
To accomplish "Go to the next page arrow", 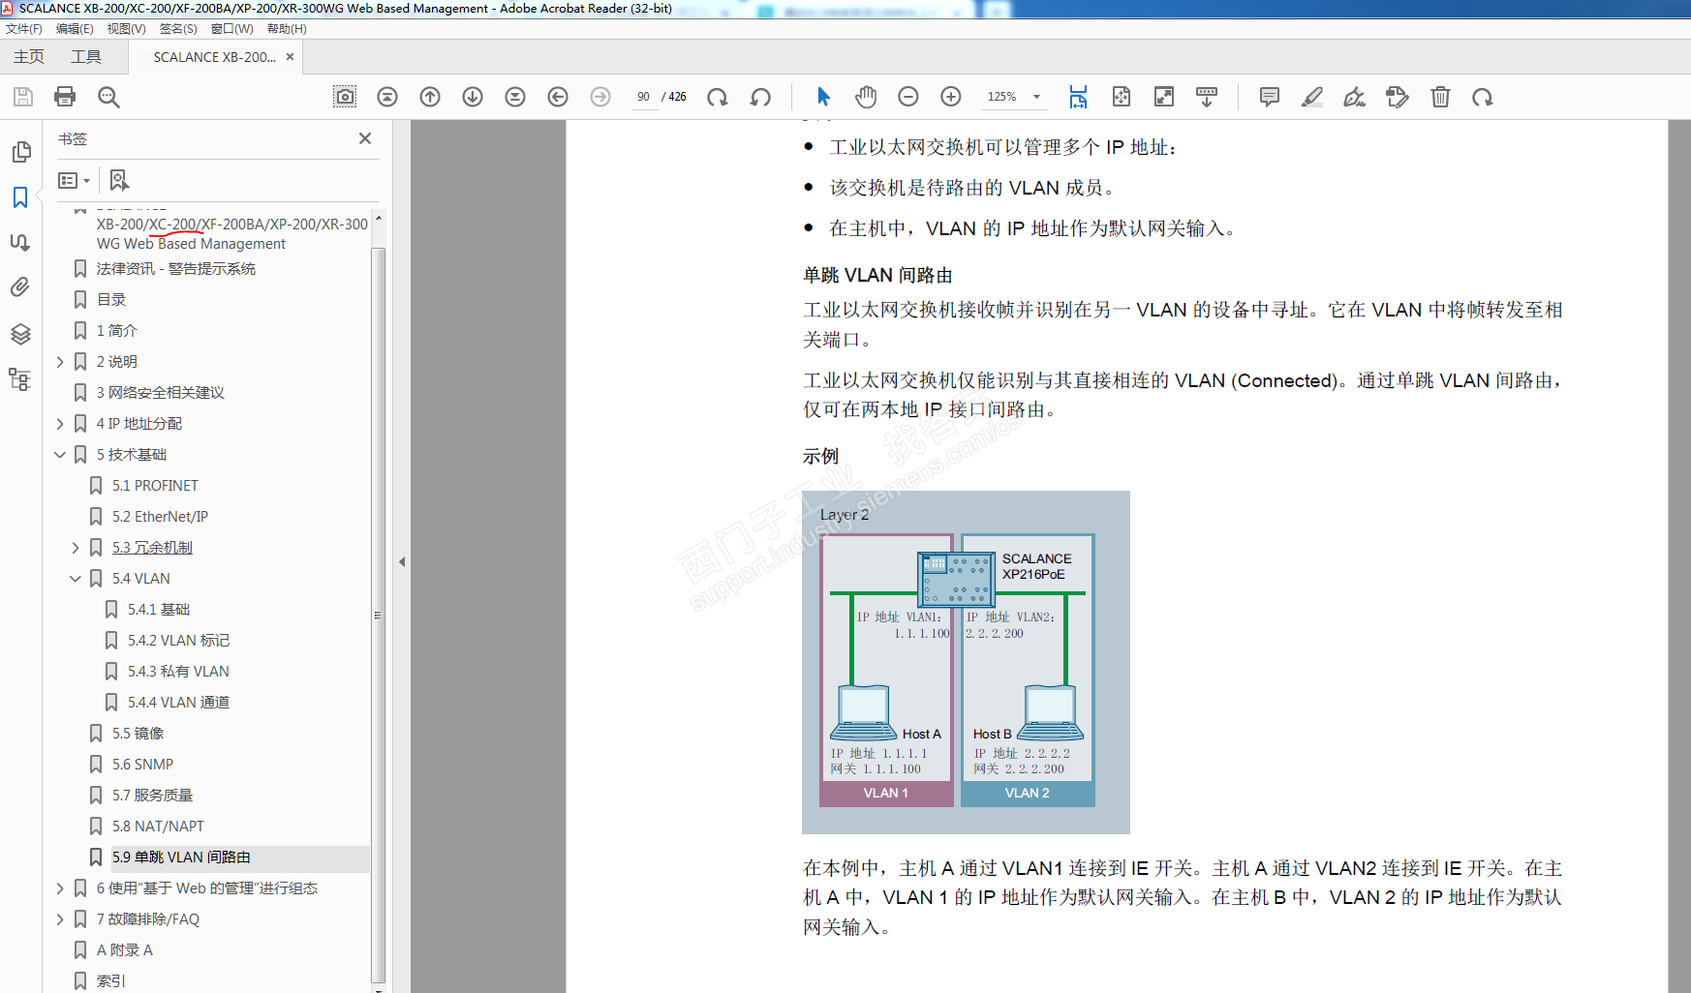I will pos(473,97).
